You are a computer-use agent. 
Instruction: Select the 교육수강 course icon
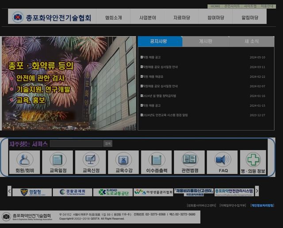[124, 162]
